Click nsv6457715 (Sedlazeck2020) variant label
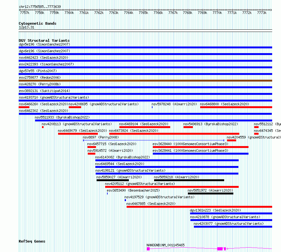281x252 pixels. click(x=112, y=144)
